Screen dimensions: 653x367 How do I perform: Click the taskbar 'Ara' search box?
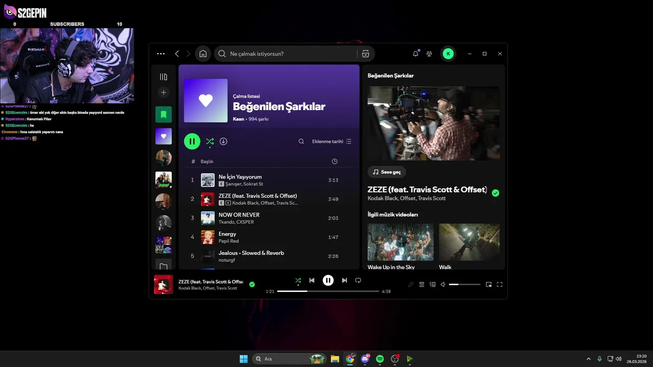(290, 359)
